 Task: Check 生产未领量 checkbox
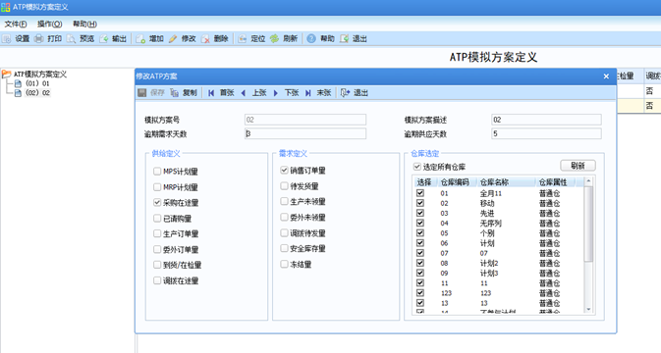pos(284,201)
